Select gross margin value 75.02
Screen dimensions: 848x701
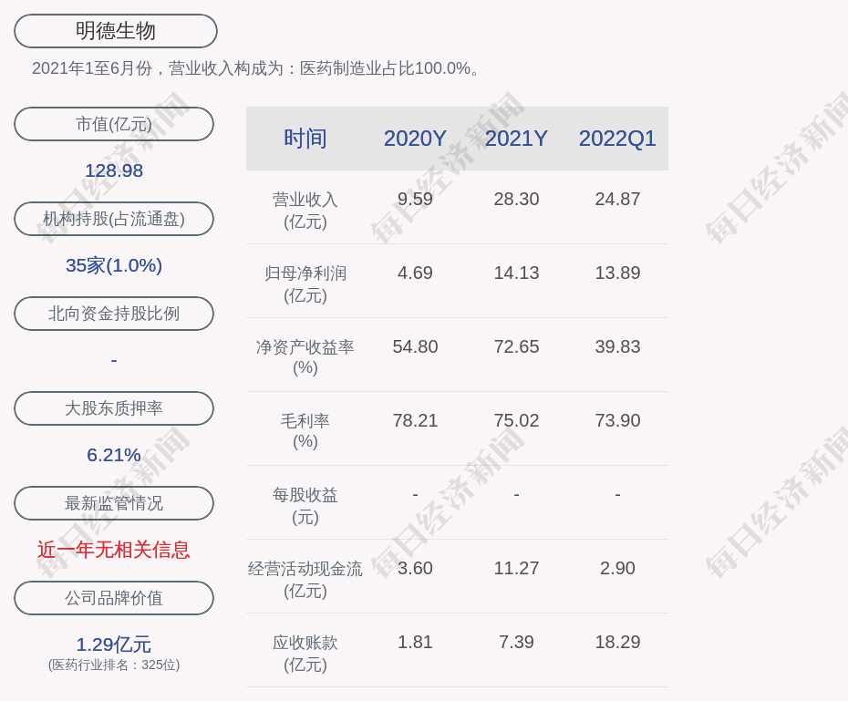516,420
